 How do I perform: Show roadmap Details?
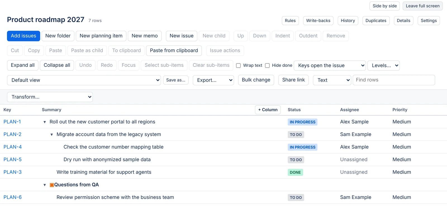pyautogui.click(x=403, y=21)
